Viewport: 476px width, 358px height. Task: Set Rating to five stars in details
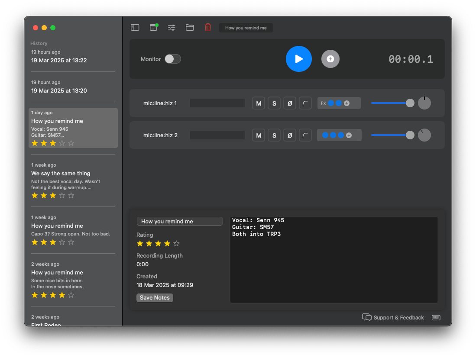pyautogui.click(x=176, y=243)
